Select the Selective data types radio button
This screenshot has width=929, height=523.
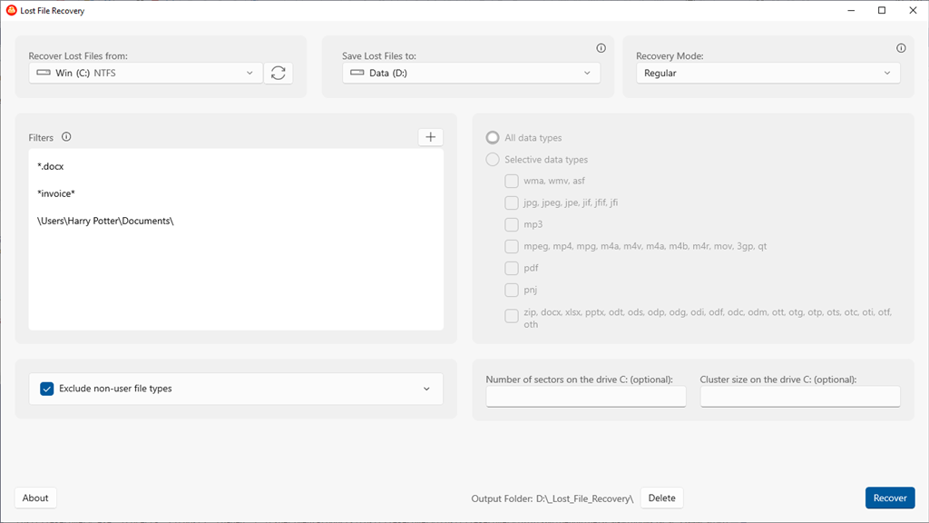(493, 160)
